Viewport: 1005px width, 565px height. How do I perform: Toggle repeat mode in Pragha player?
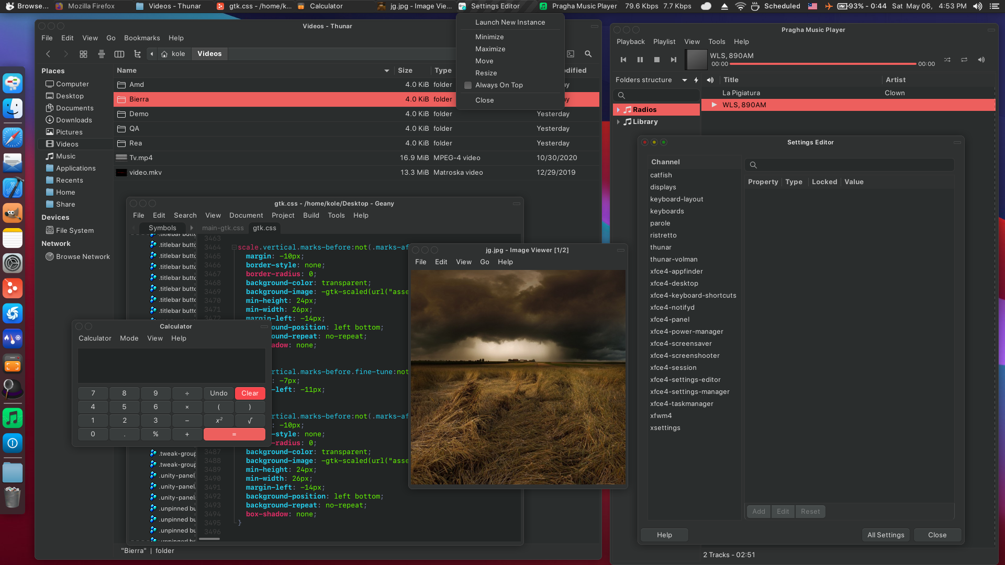pyautogui.click(x=964, y=60)
